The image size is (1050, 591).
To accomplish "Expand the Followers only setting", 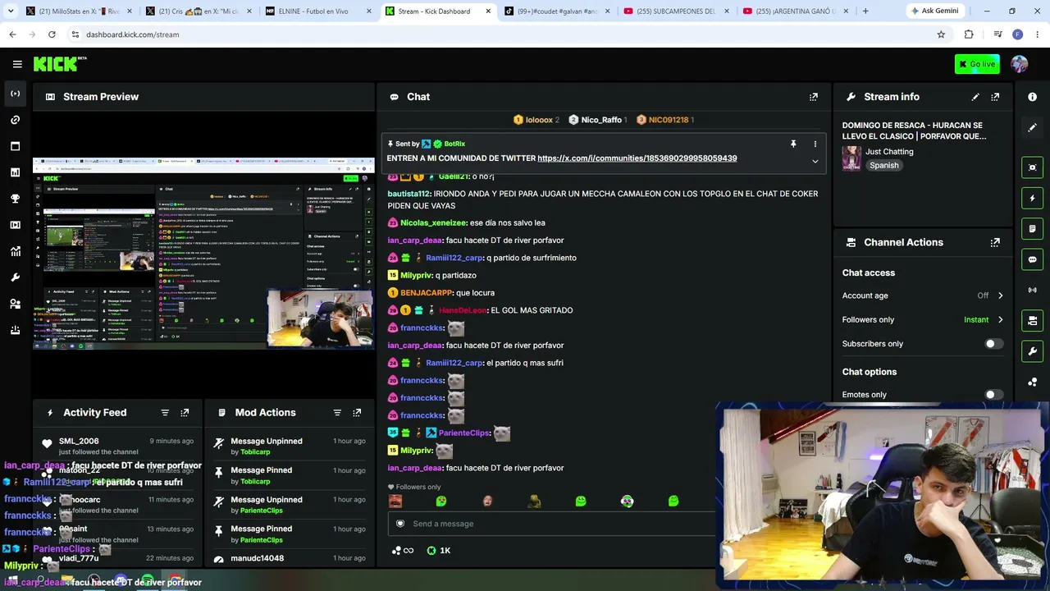I will click(x=1000, y=319).
